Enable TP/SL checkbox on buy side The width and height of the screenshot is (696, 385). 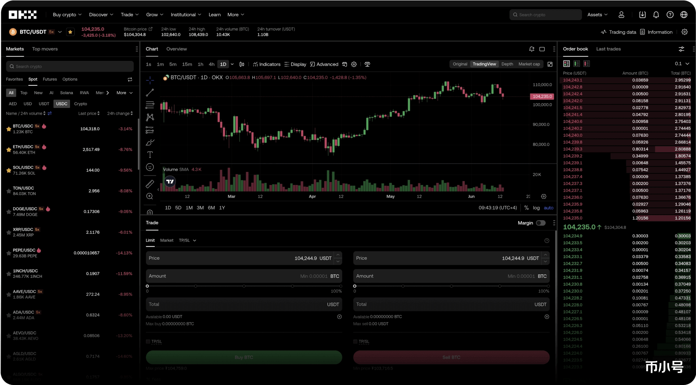[x=148, y=342]
